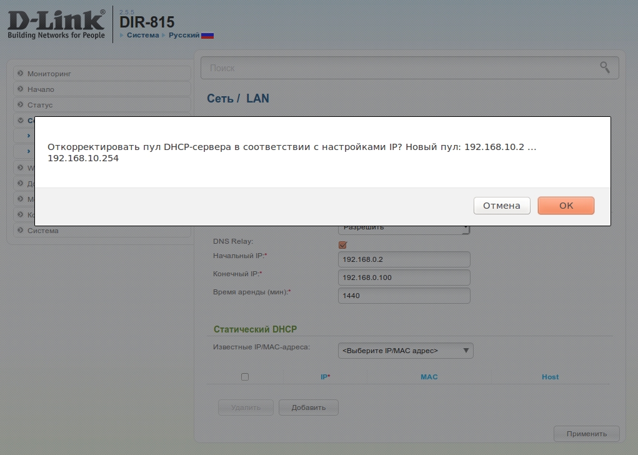638x455 pixels.
Task: Click the search magnifier icon
Action: (x=604, y=67)
